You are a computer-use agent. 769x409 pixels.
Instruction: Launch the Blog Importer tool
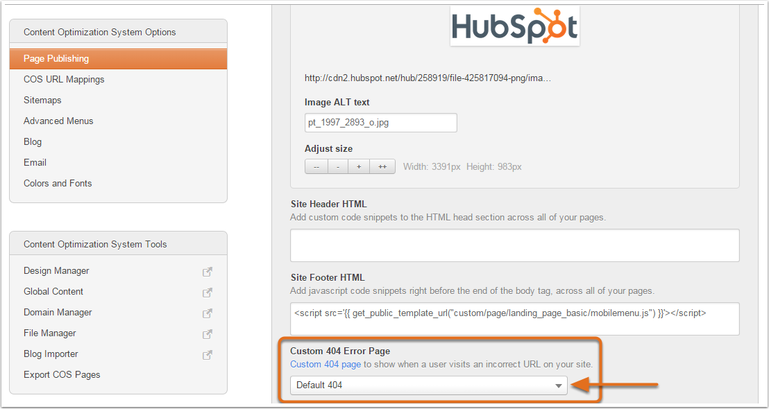[51, 354]
